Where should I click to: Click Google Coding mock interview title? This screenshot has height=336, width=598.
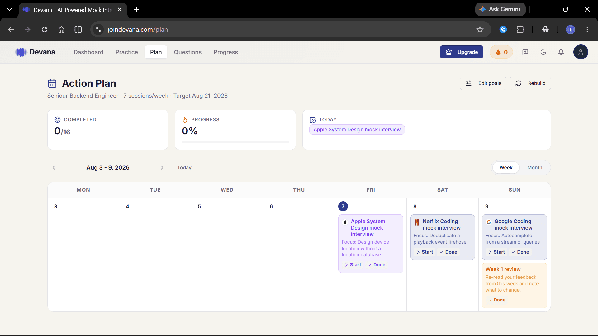(x=513, y=225)
